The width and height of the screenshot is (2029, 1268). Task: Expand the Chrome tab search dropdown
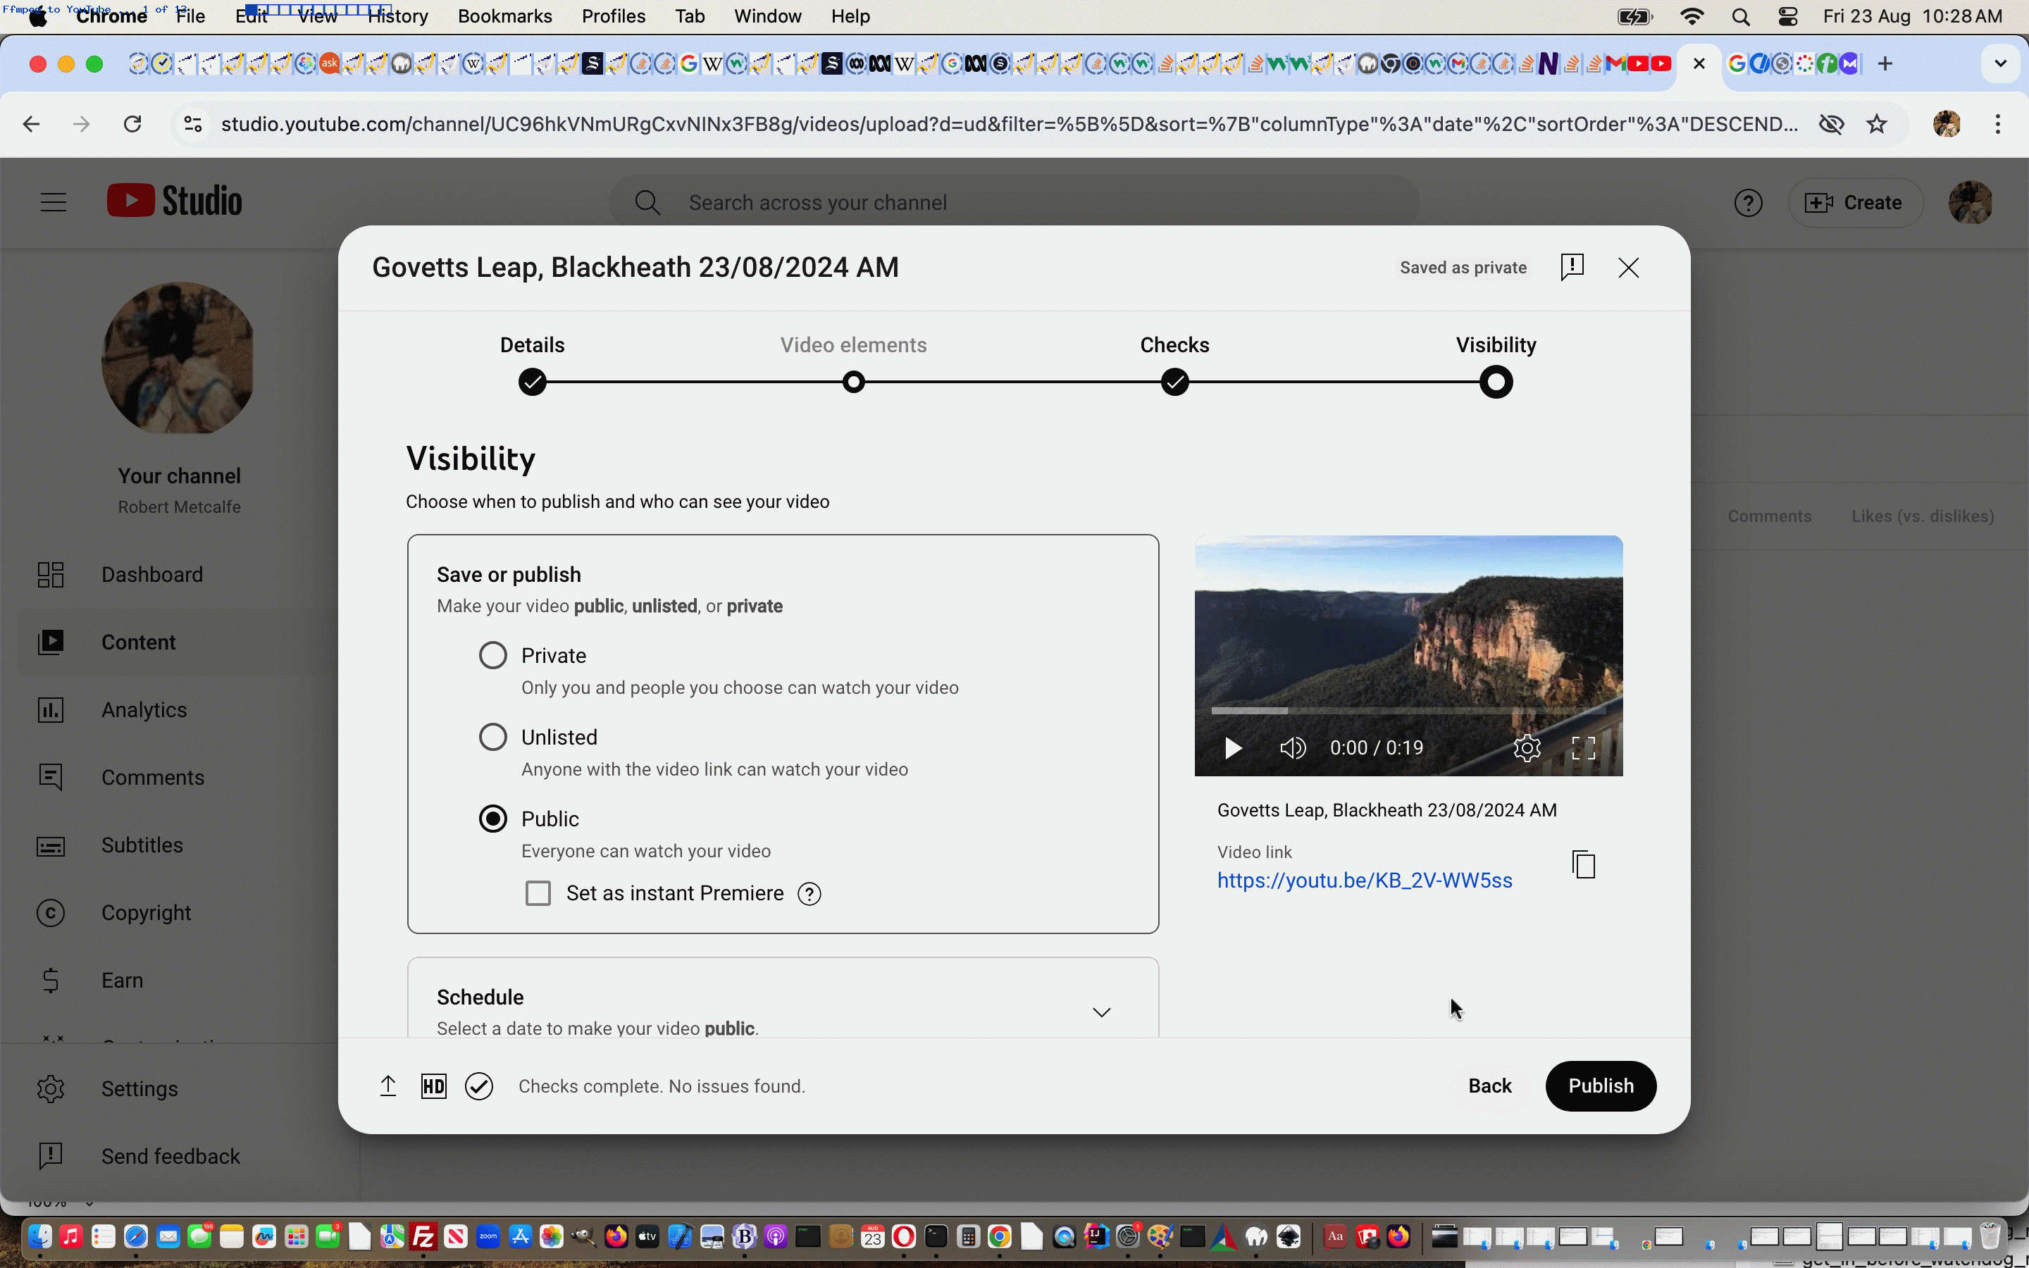tap(2001, 63)
